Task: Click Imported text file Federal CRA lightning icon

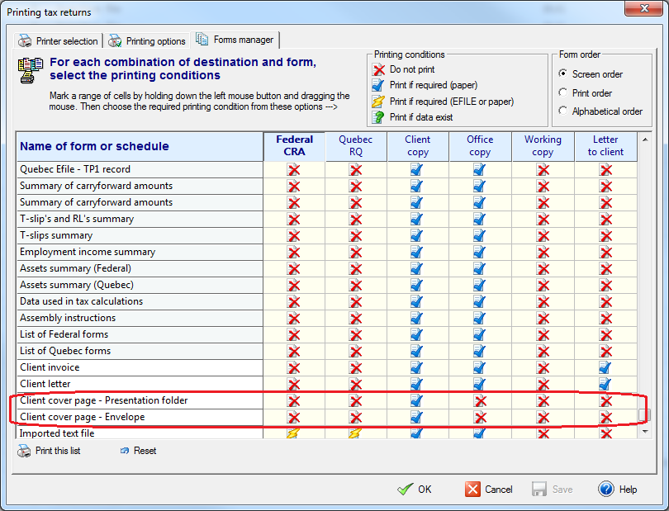Action: point(294,433)
